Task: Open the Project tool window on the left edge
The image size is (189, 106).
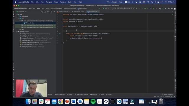Action: tap(14, 14)
